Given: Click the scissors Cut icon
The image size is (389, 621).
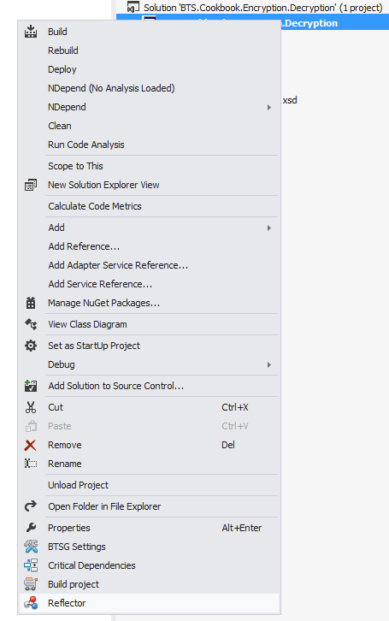Looking at the screenshot, I should point(31,407).
